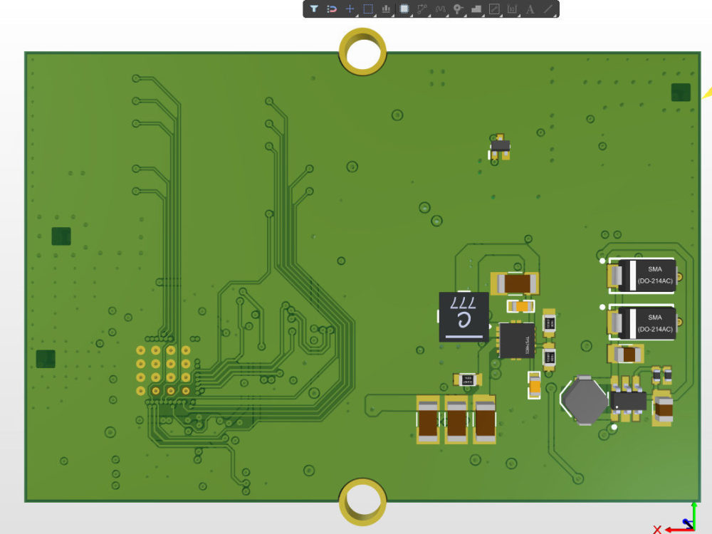Select the place text string tool

click(530, 9)
